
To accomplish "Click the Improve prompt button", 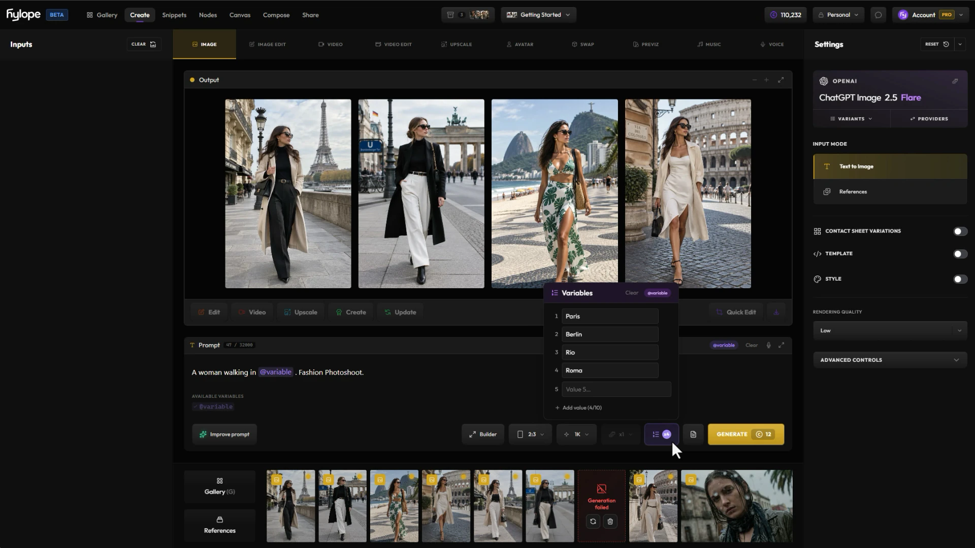I will (x=224, y=434).
